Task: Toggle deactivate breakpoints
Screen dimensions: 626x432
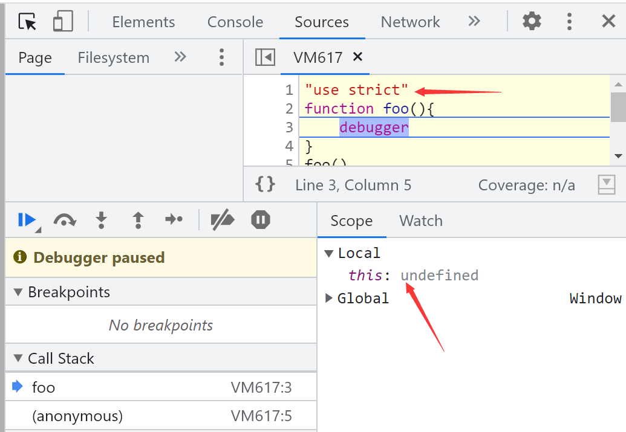Action: pos(223,220)
